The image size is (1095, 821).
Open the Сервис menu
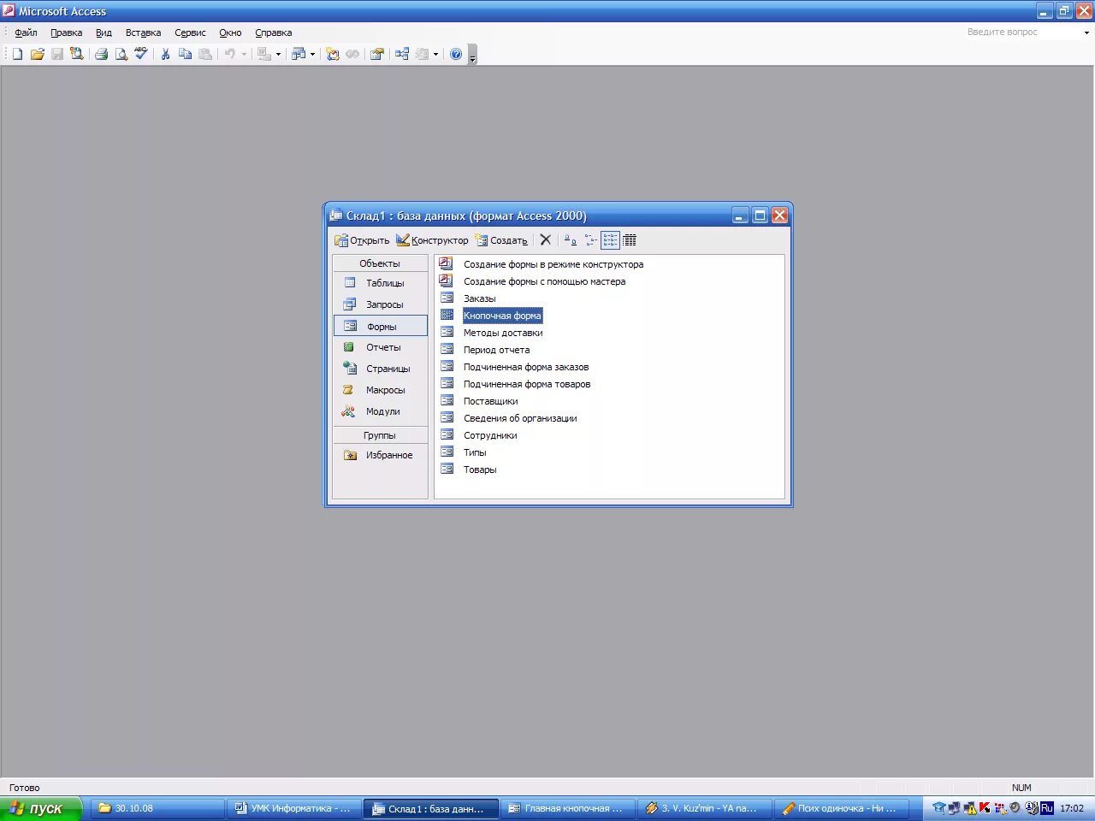tap(190, 32)
